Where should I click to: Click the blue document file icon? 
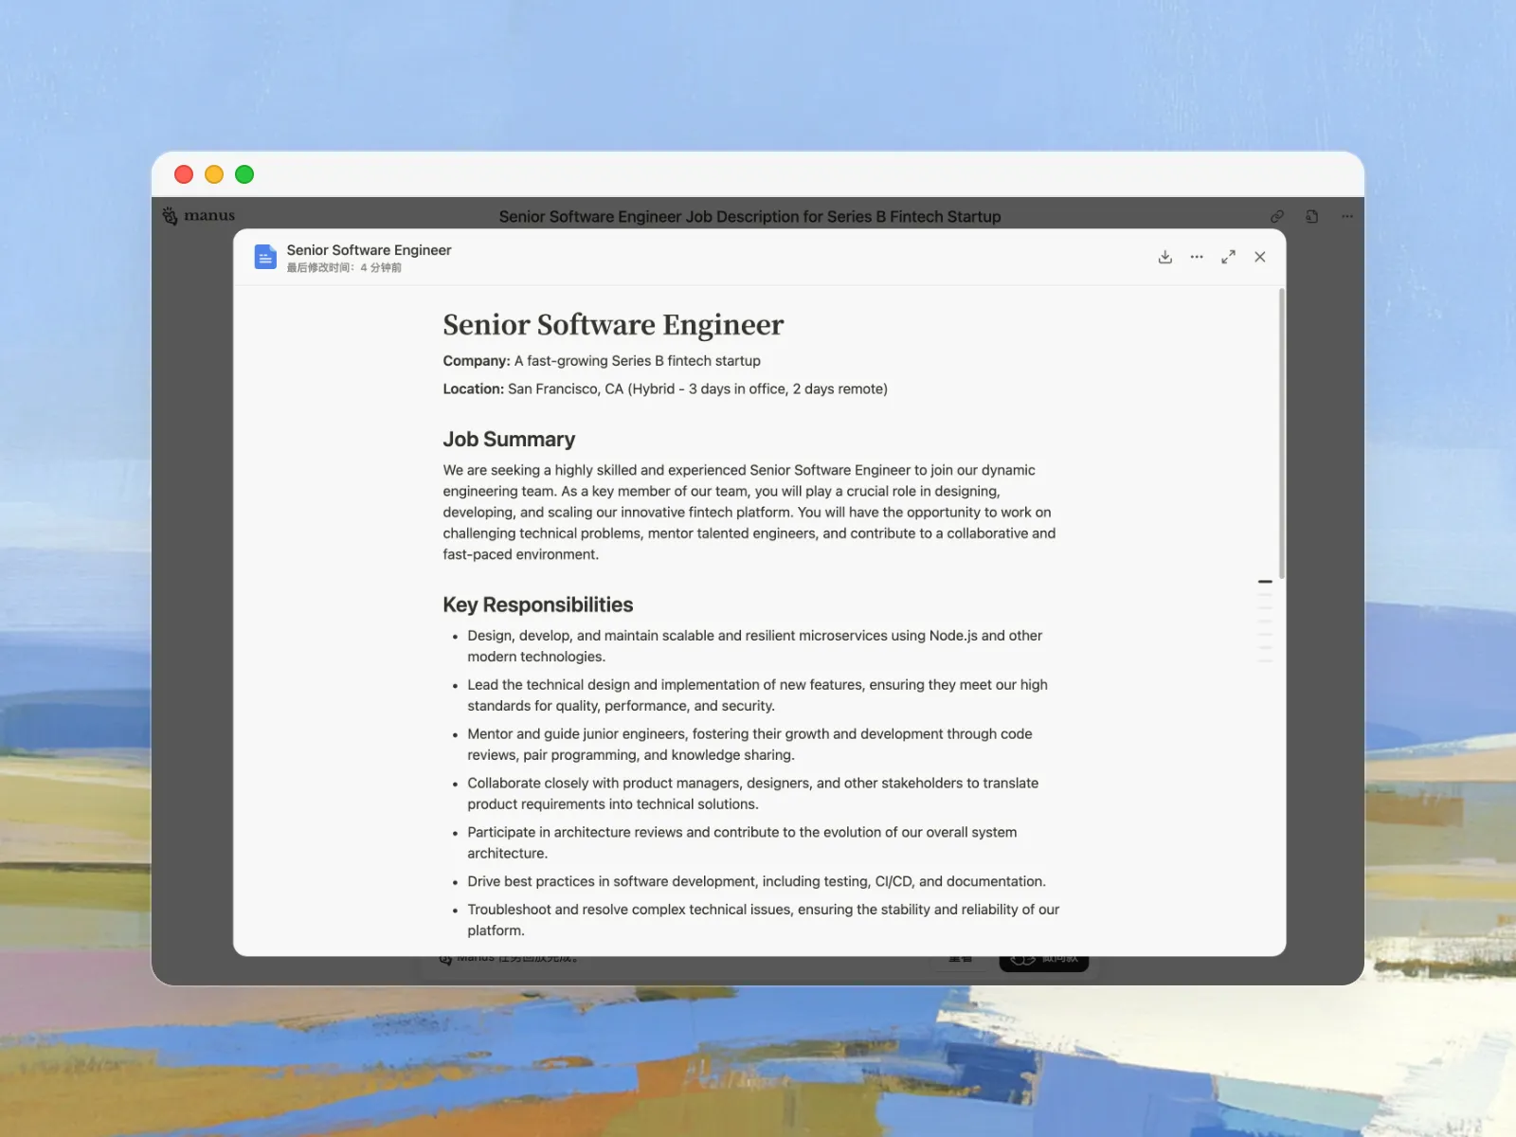click(265, 257)
